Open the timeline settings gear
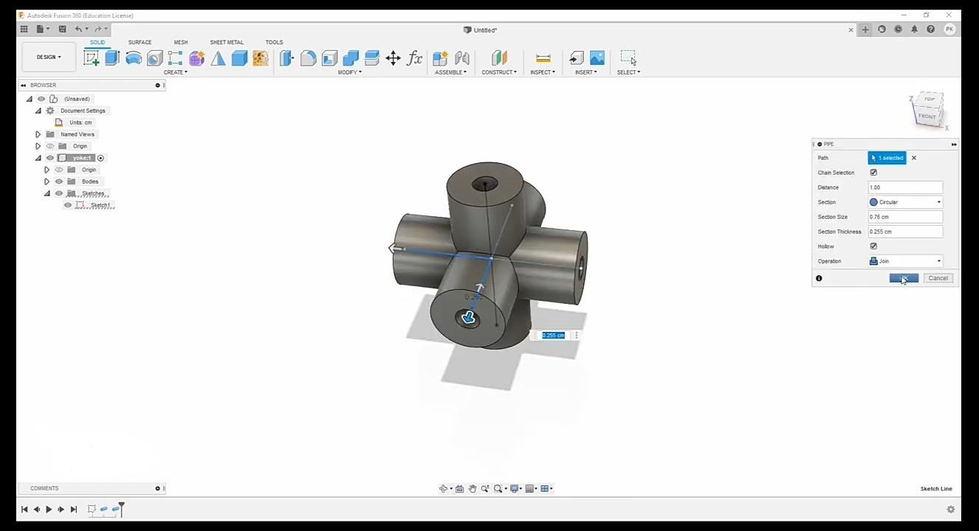 coord(951,509)
